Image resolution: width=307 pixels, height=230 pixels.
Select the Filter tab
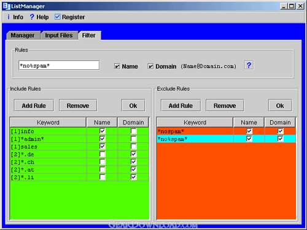tap(89, 36)
